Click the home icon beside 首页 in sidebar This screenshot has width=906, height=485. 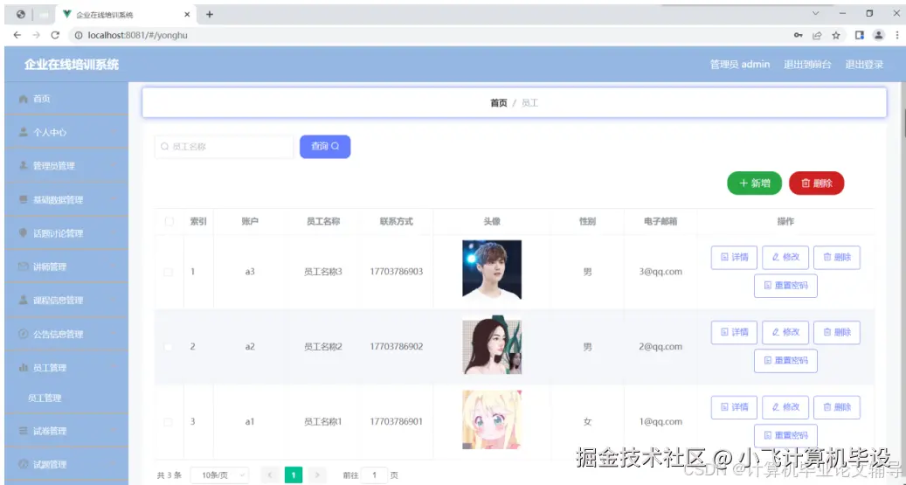click(x=23, y=99)
